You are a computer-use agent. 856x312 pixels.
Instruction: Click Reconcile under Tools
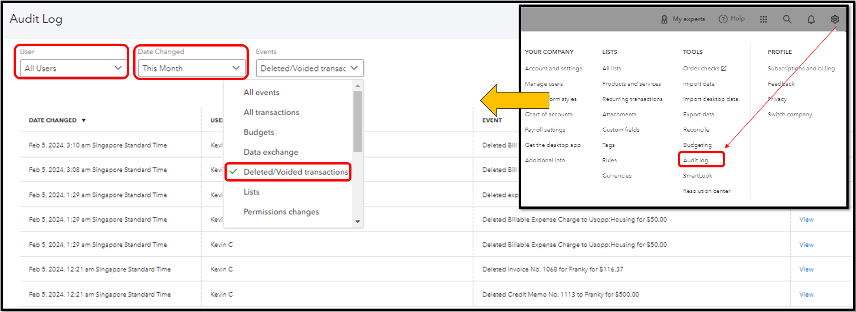point(696,130)
